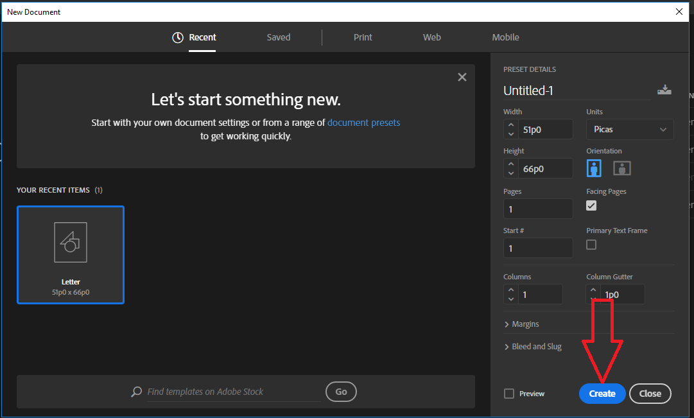The image size is (694, 418).
Task: Enable the Preview checkbox
Action: tap(509, 394)
